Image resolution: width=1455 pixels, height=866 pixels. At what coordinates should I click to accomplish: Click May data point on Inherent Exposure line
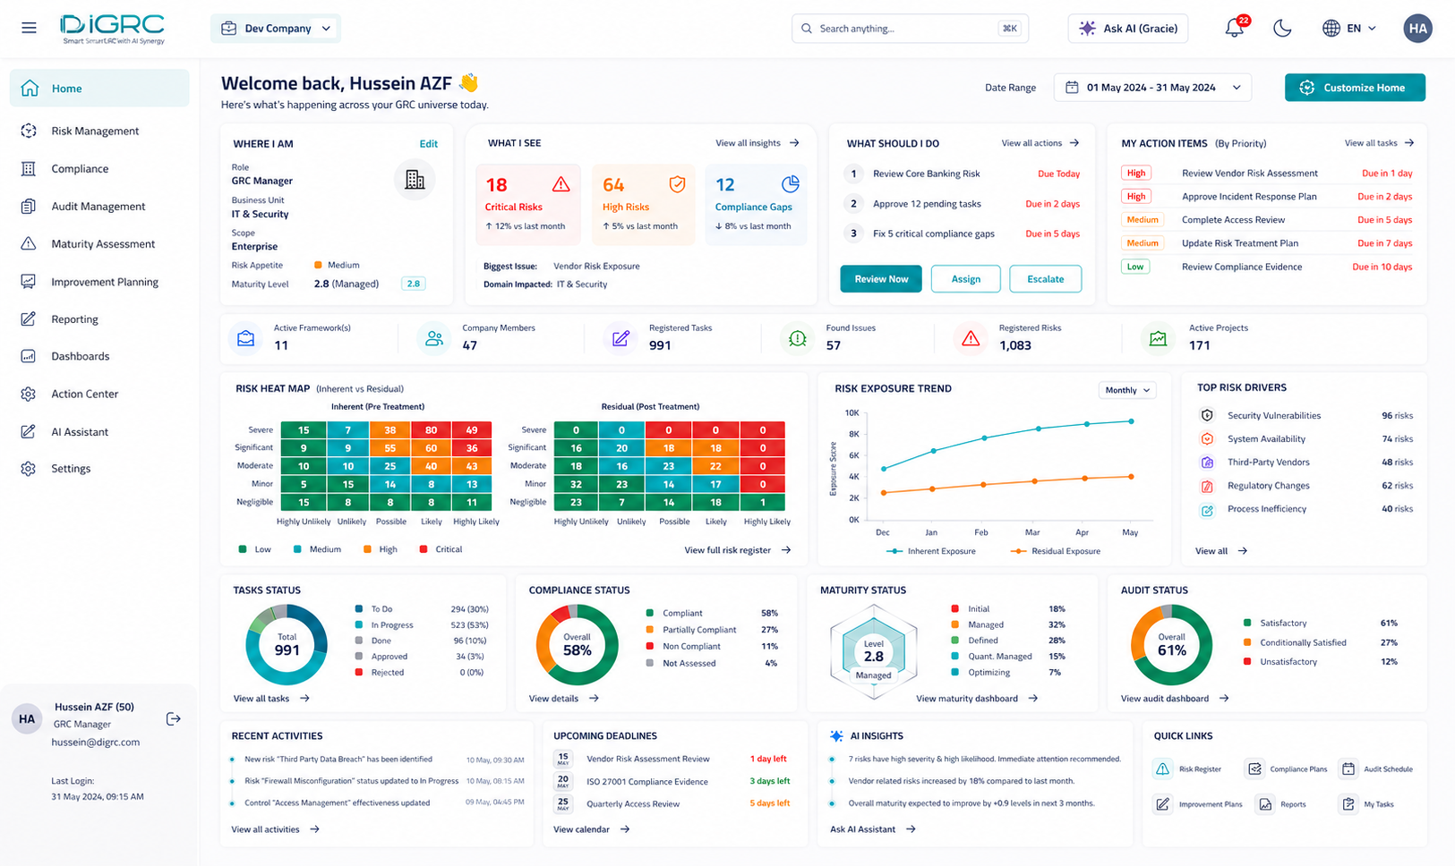point(1131,421)
